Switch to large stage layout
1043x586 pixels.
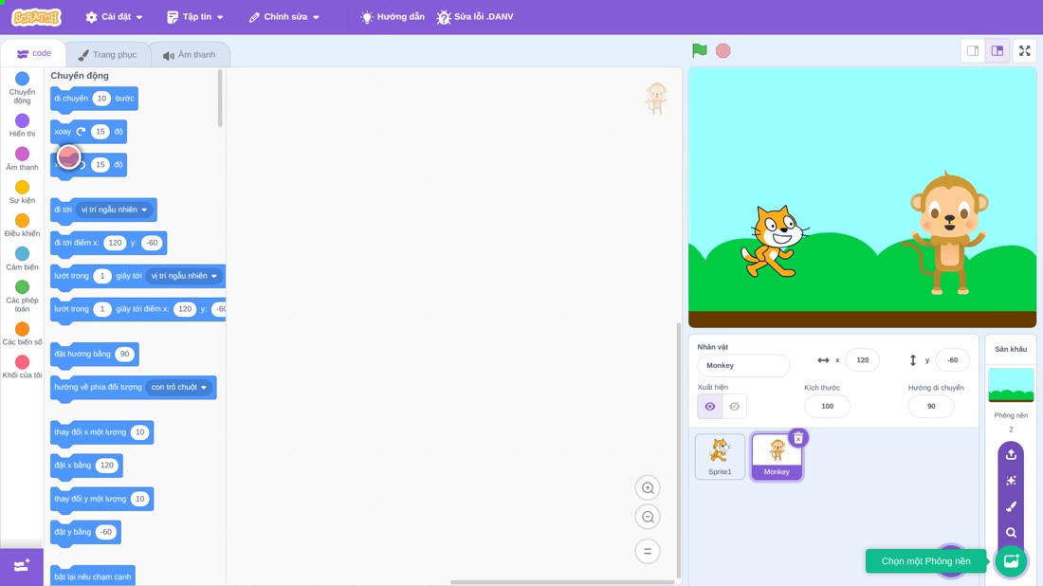(997, 50)
